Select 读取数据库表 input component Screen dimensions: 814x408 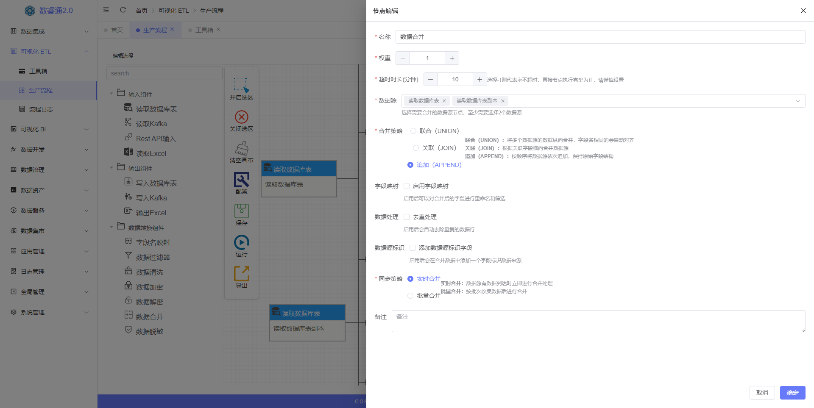pyautogui.click(x=156, y=109)
